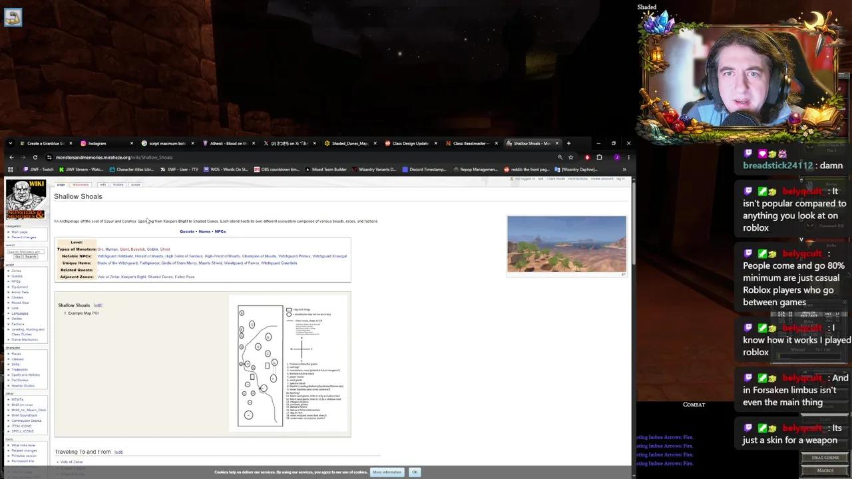Viewport: 852px width, 479px height.
Task: Open the wiki purge tab
Action: coord(135,184)
